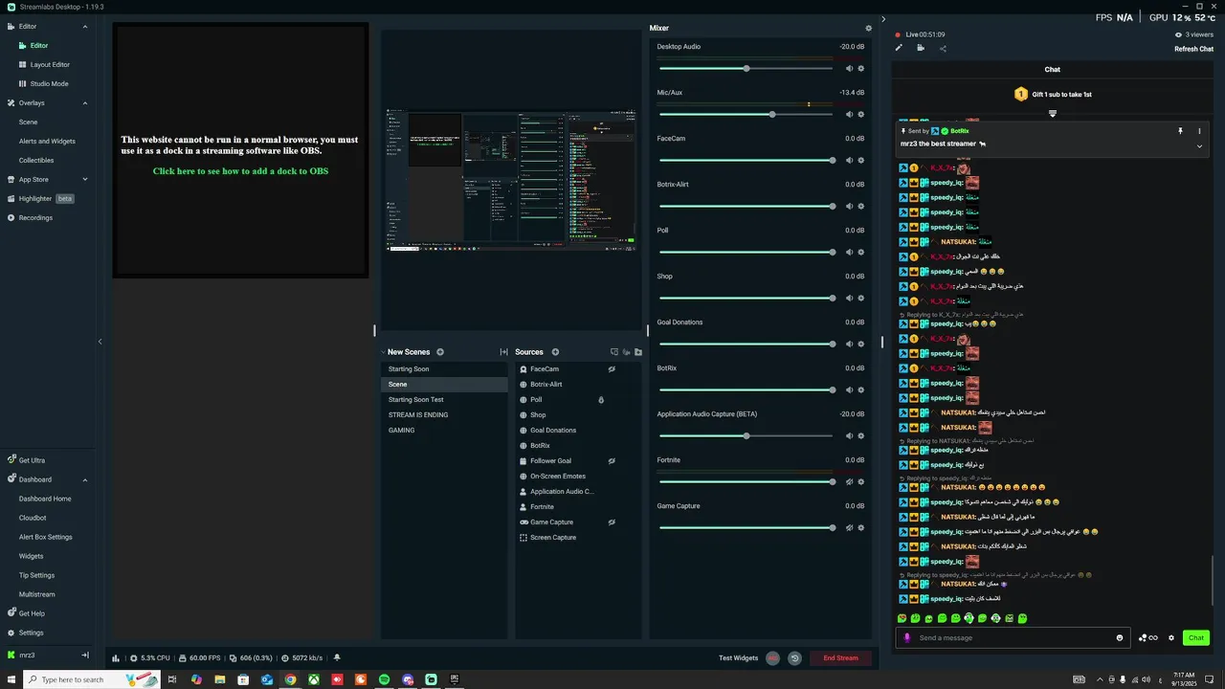Adjust Desktop Audio volume slider
Image resolution: width=1225 pixels, height=689 pixels.
pyautogui.click(x=746, y=68)
